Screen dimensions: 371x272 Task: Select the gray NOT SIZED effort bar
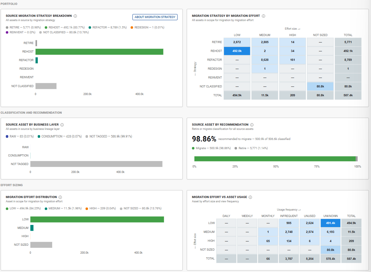click(41, 245)
